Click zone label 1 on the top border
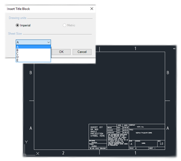This screenshot has width=181, height=161. pyautogui.click(x=136, y=49)
